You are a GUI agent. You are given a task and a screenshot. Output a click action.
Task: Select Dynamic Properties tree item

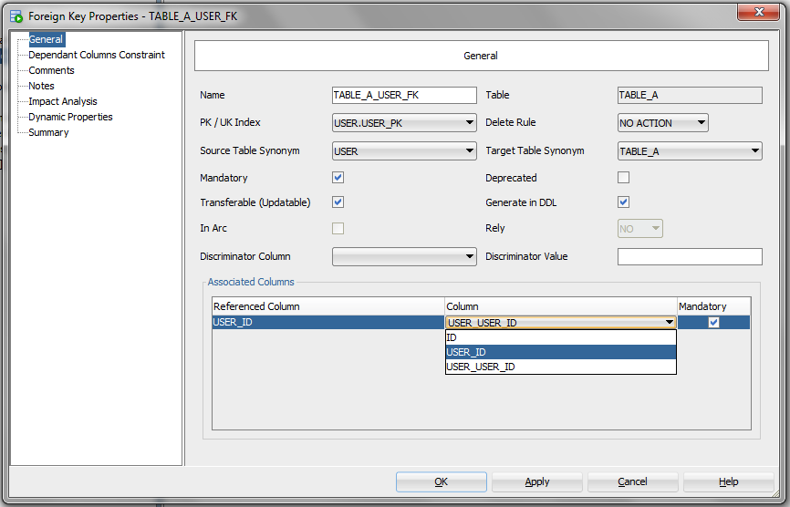coord(70,117)
